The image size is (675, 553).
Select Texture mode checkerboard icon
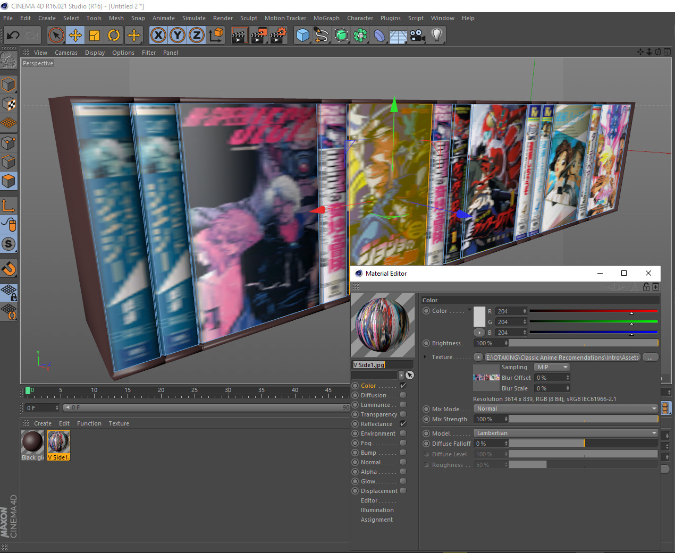pyautogui.click(x=9, y=104)
